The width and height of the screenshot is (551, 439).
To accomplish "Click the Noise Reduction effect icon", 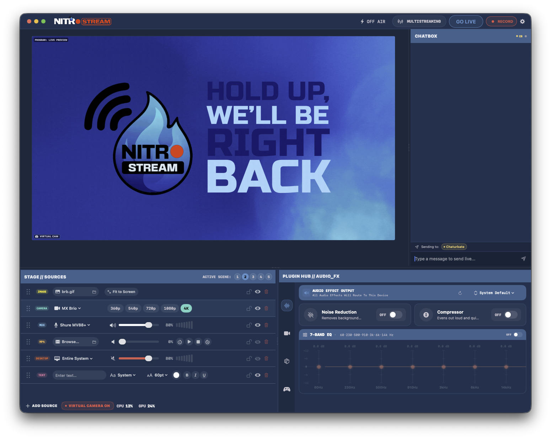I will (x=311, y=315).
